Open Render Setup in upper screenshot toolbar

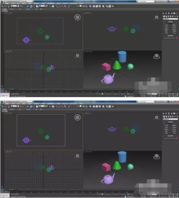pos(107,6)
